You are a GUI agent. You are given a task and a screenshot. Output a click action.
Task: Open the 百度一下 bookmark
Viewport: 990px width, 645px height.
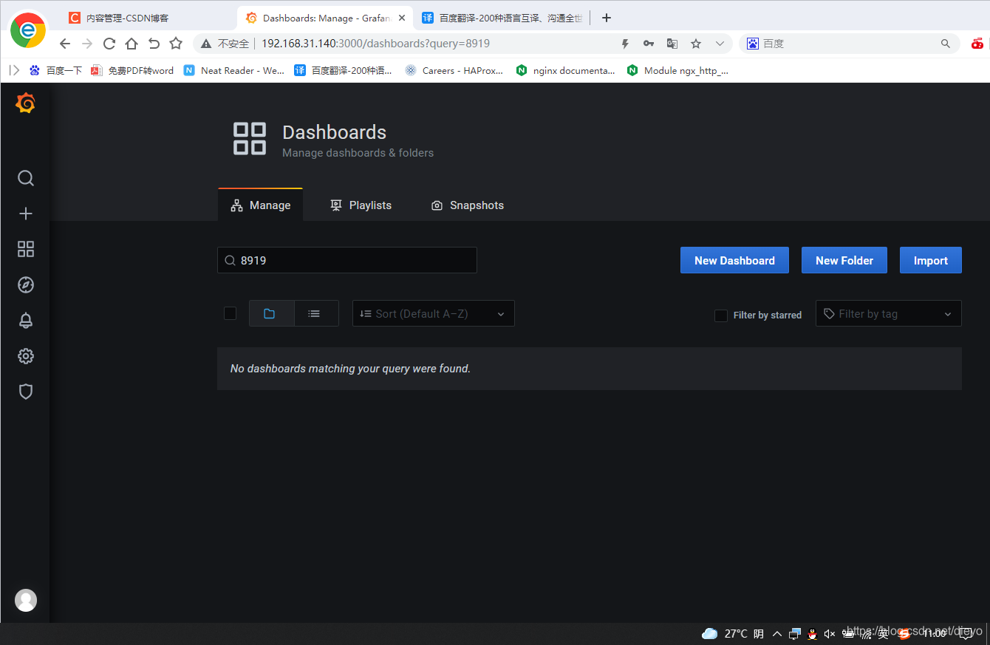55,70
